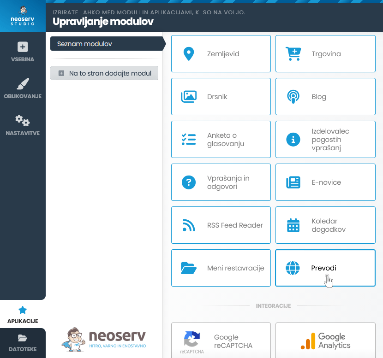Select the RSS Feed Reader icon
The image size is (383, 358).
pyautogui.click(x=188, y=225)
